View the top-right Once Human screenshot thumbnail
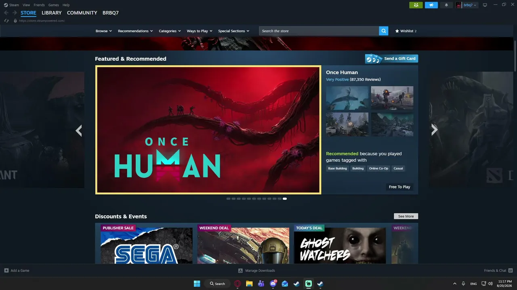 coord(392,98)
